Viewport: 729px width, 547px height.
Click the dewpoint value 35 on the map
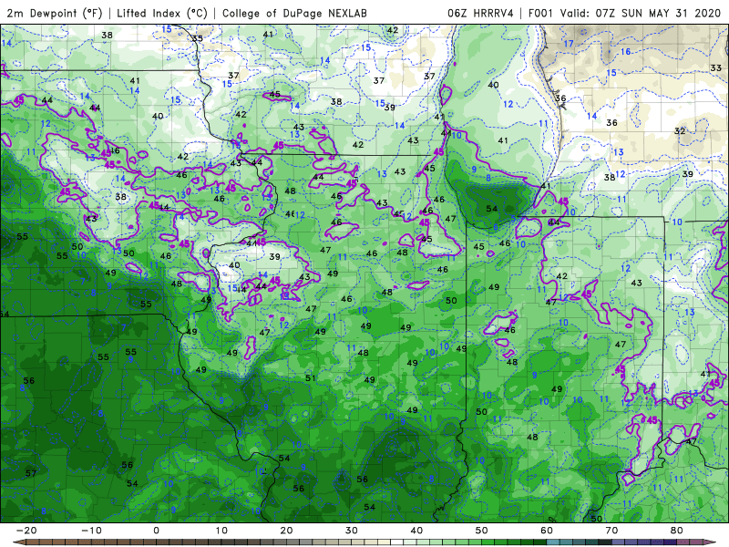(198, 38)
